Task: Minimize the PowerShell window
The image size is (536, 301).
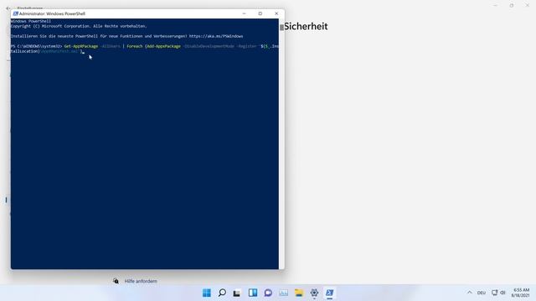Action: coord(244,13)
